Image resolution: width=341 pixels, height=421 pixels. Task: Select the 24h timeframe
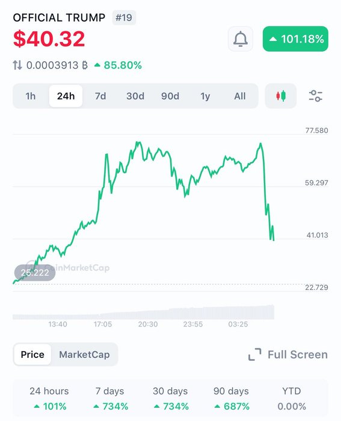point(66,96)
